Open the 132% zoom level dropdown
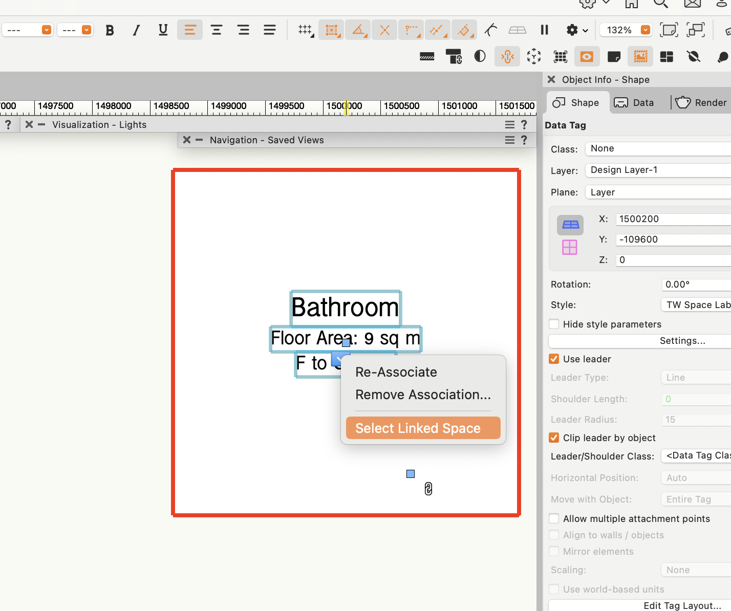 645,30
